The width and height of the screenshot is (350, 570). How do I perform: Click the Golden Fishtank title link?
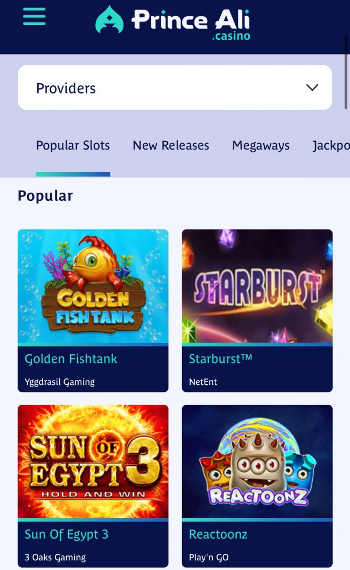pos(71,359)
